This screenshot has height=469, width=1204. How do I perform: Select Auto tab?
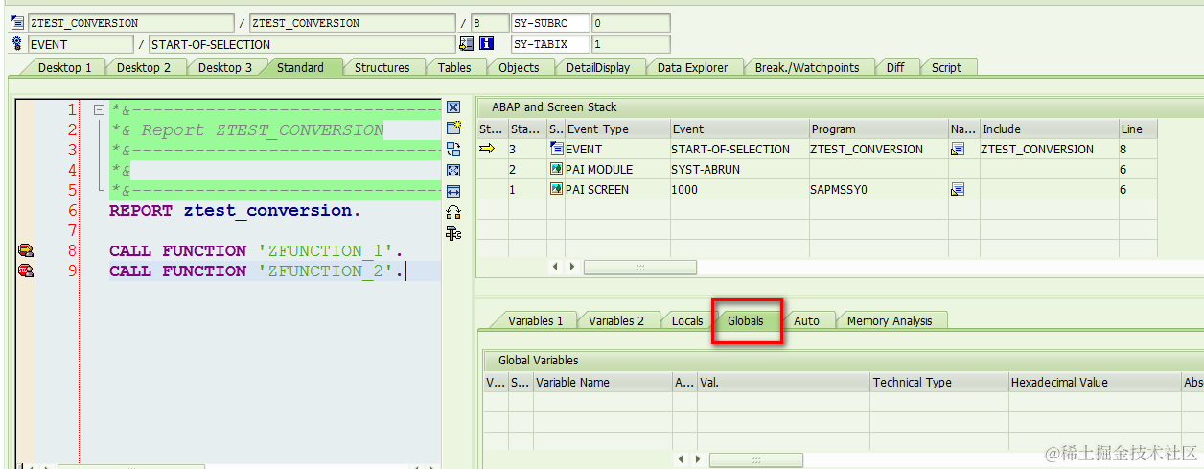pos(807,320)
